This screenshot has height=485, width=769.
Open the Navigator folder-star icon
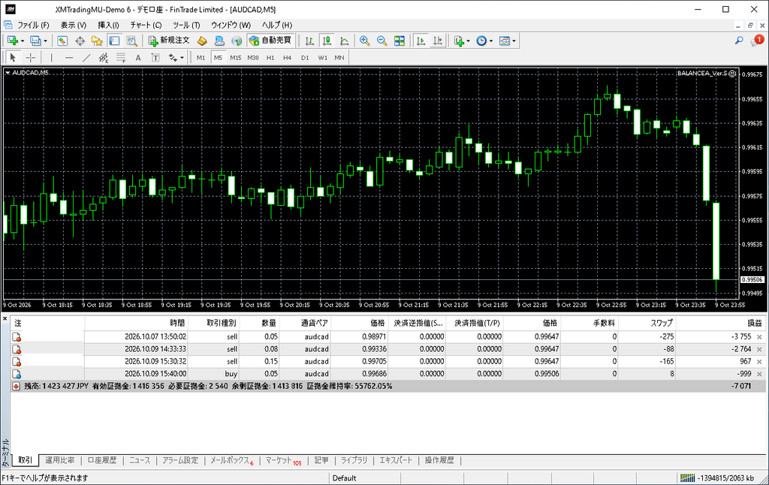[x=97, y=41]
